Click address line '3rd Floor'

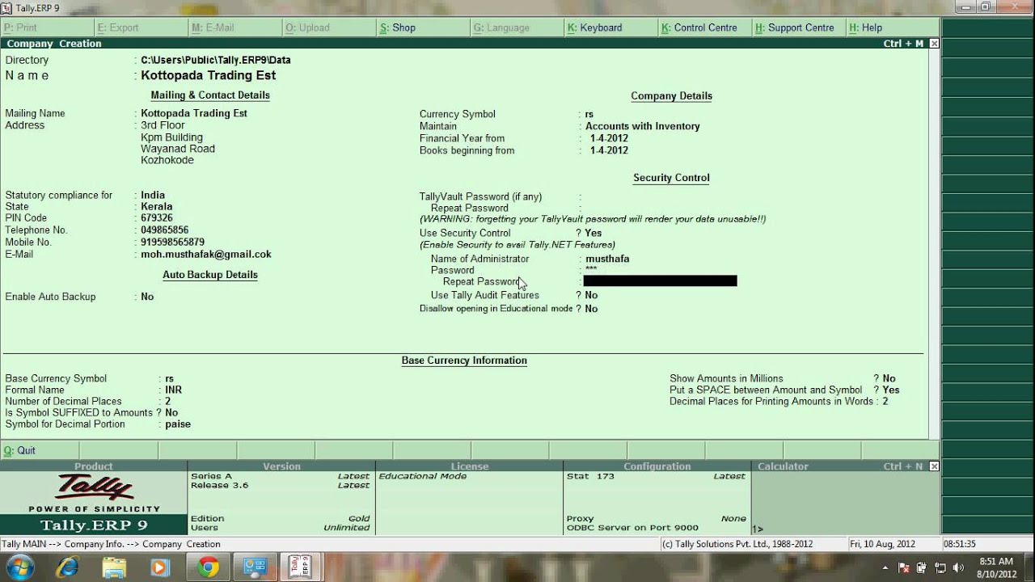[x=163, y=125]
